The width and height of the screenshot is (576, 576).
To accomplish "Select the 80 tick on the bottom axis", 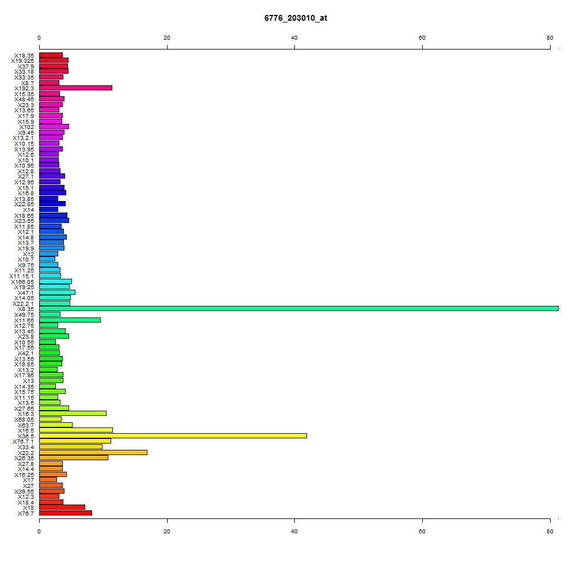I will tap(550, 532).
